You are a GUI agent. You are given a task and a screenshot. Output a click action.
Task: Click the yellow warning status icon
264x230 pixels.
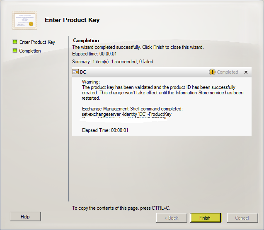212,72
